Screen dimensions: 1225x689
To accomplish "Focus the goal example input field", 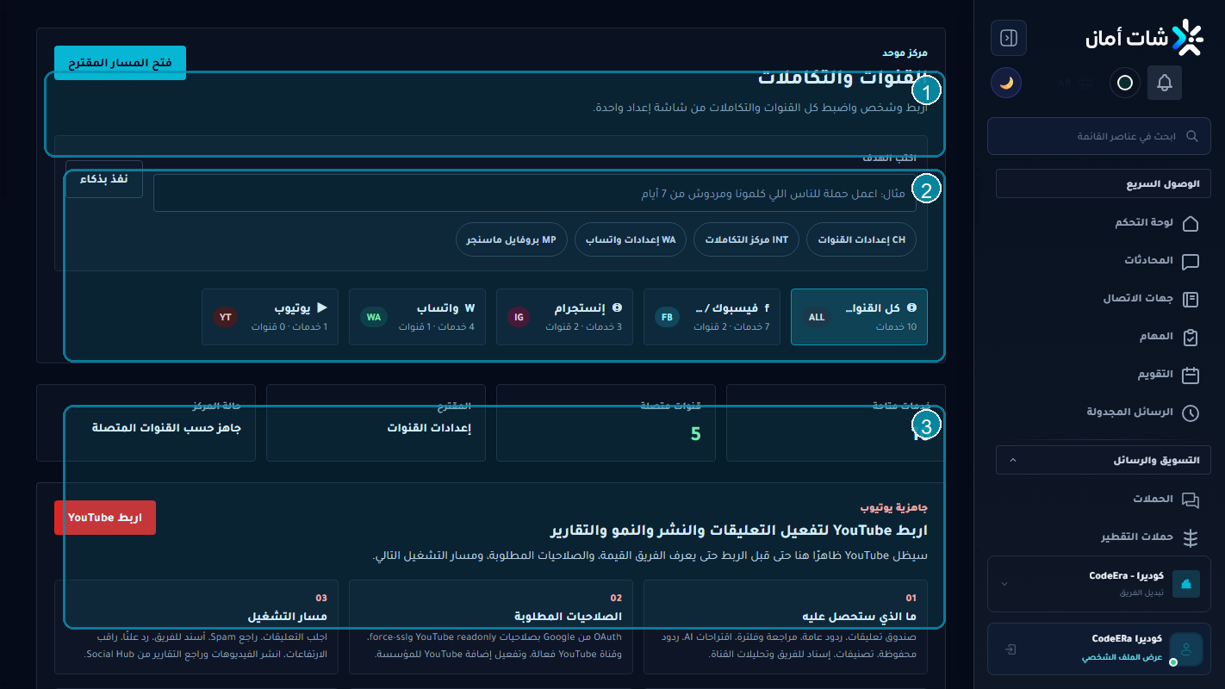I will point(535,194).
